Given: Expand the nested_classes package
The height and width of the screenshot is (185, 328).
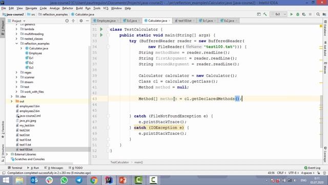Looking at the screenshot, I should [x=16, y=39].
